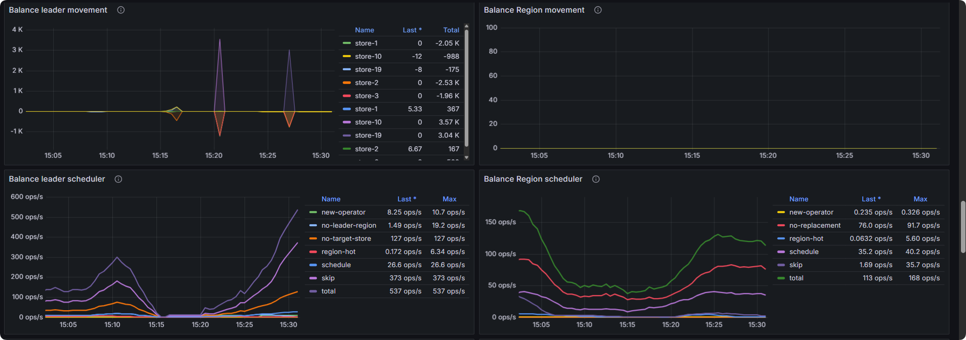Click info icon beside Balance leader movement

(121, 10)
